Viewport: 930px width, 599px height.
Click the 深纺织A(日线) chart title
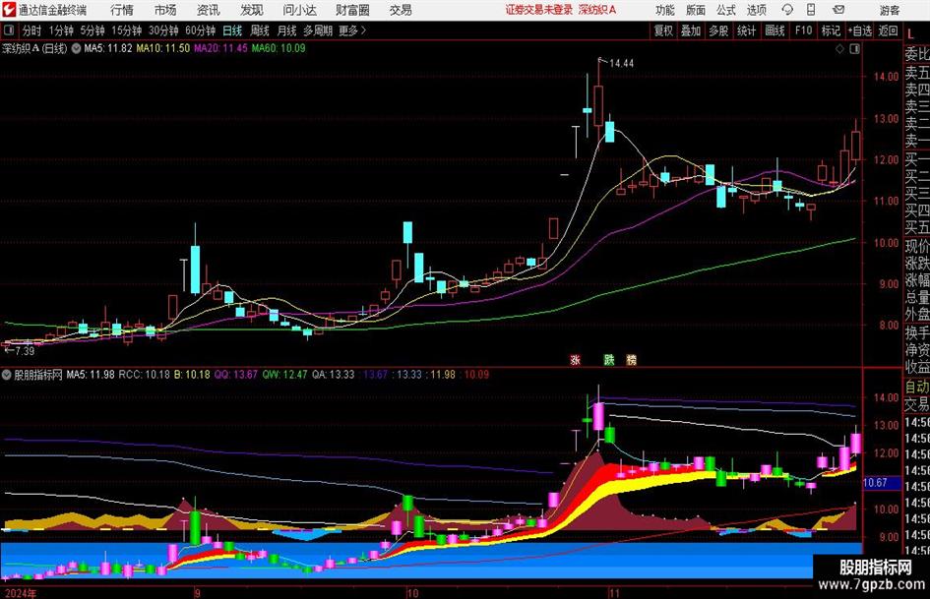(35, 48)
